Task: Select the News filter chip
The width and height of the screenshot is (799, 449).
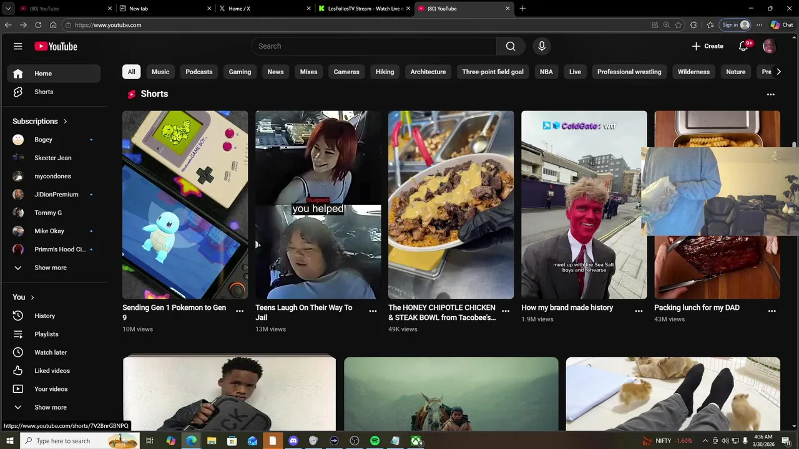Action: tap(275, 72)
